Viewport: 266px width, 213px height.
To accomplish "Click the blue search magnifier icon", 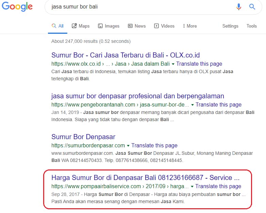I will (x=252, y=6).
